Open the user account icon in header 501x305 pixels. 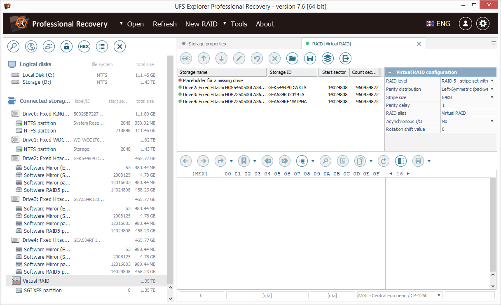tap(466, 24)
